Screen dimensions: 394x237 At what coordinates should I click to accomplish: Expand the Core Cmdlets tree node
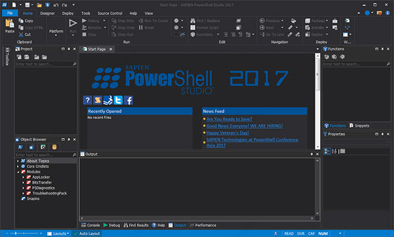18,166
